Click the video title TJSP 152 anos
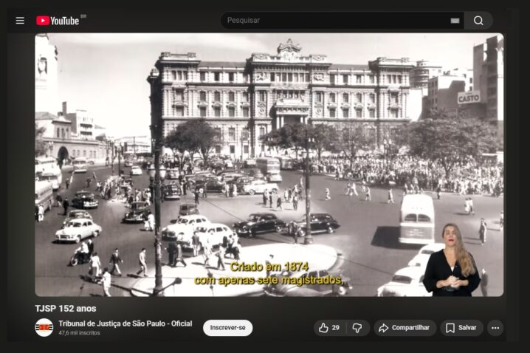The height and width of the screenshot is (353, 530). (66, 309)
